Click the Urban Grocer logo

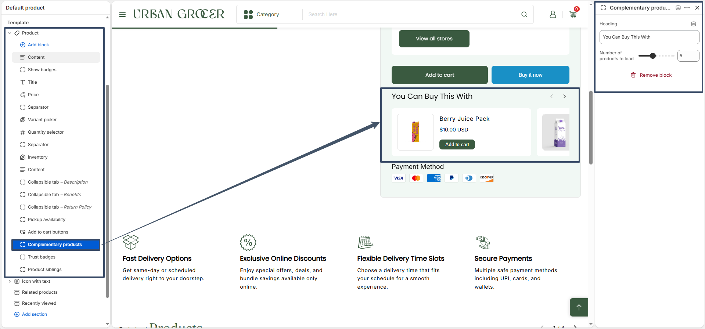[179, 14]
